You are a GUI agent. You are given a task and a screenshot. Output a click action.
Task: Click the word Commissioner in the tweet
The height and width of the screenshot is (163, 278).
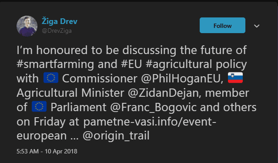click(100, 78)
